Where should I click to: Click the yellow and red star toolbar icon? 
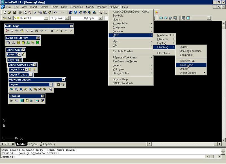(157, 12)
